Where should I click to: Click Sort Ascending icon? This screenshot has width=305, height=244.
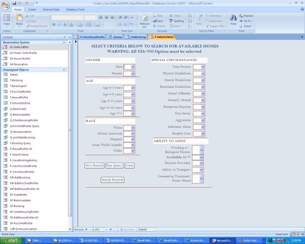point(190,16)
